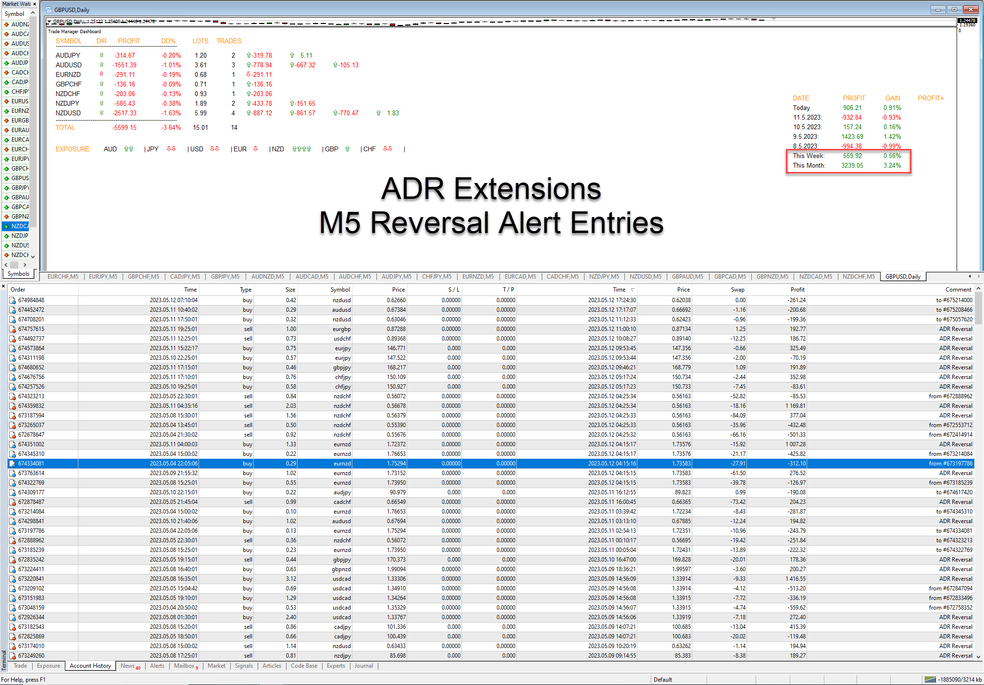Click the chart info collapse triangle
984x685 pixels.
[x=49, y=22]
